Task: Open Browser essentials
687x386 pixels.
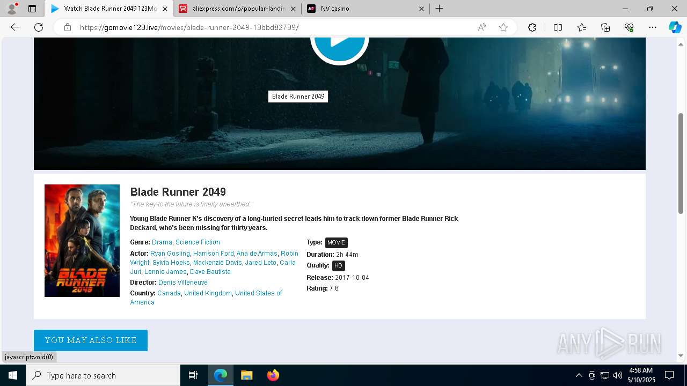Action: (x=629, y=27)
